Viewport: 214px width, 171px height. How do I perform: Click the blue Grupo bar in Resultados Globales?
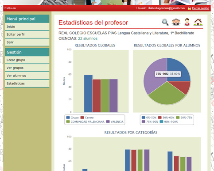[88, 94]
